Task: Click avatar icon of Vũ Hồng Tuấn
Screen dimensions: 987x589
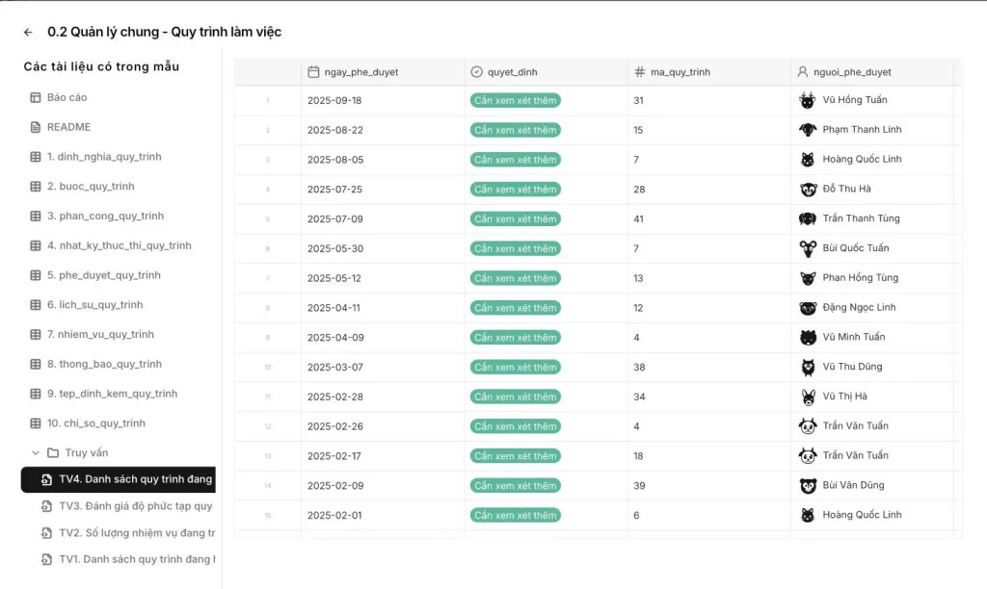Action: point(808,100)
